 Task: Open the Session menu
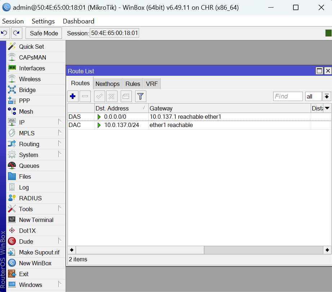(x=13, y=21)
